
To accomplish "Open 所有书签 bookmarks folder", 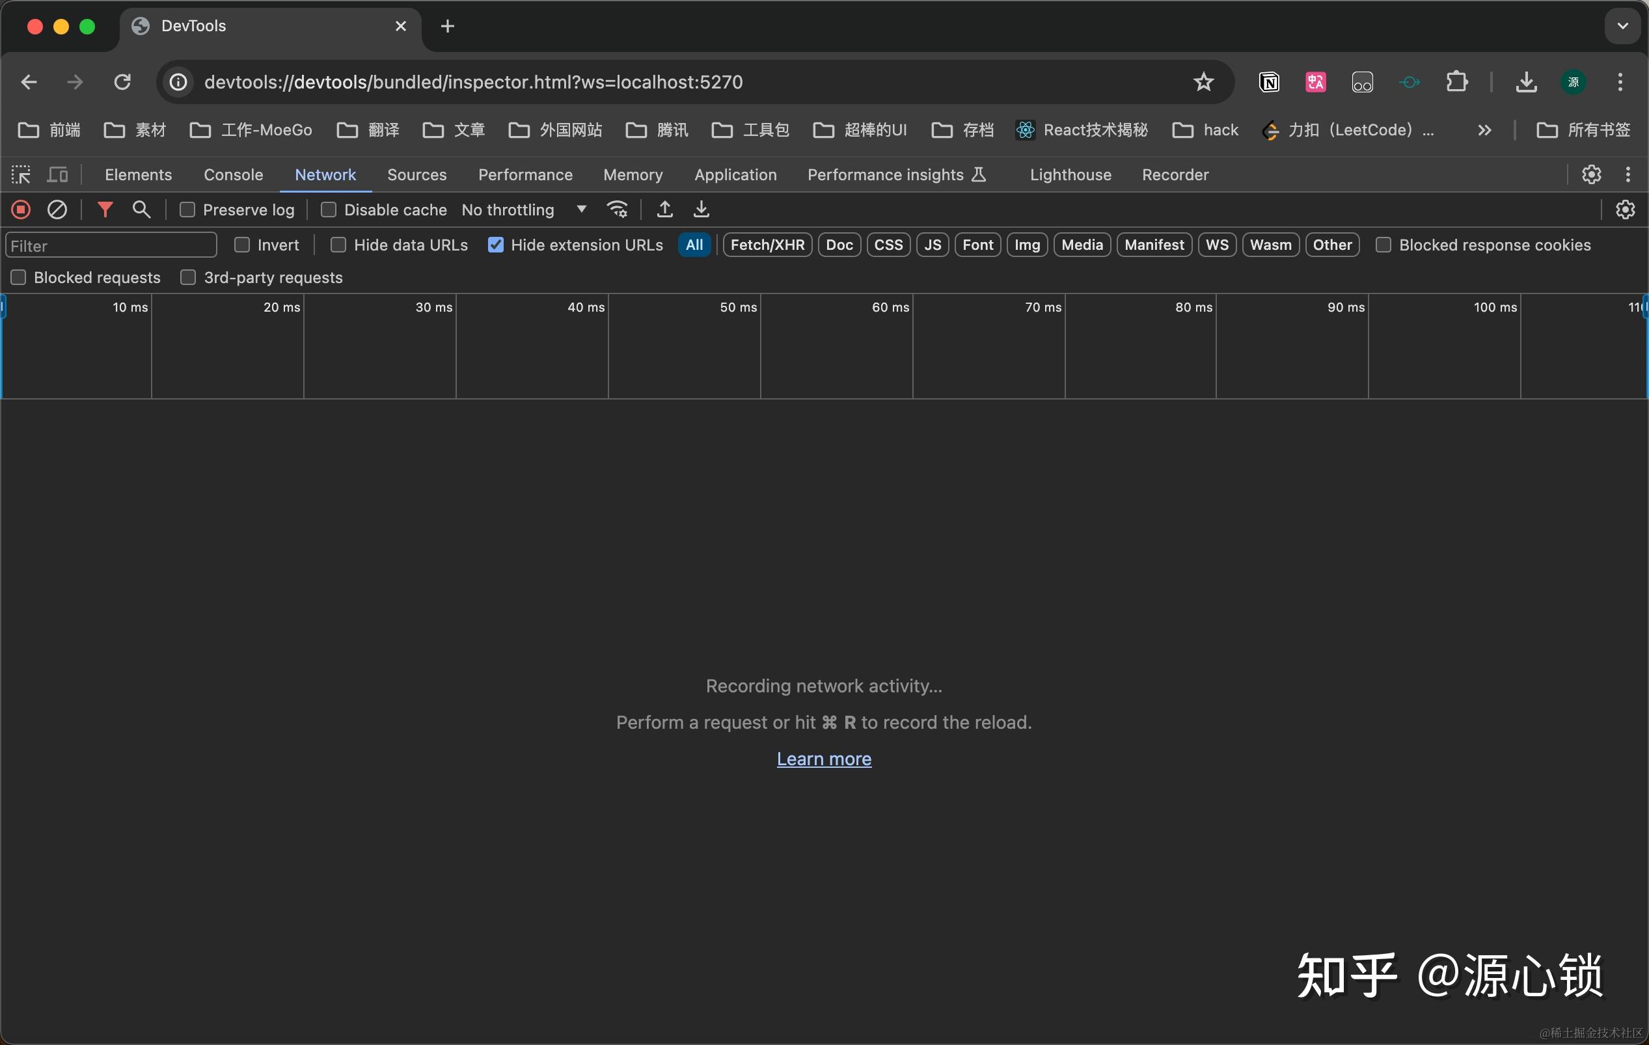I will coord(1583,130).
